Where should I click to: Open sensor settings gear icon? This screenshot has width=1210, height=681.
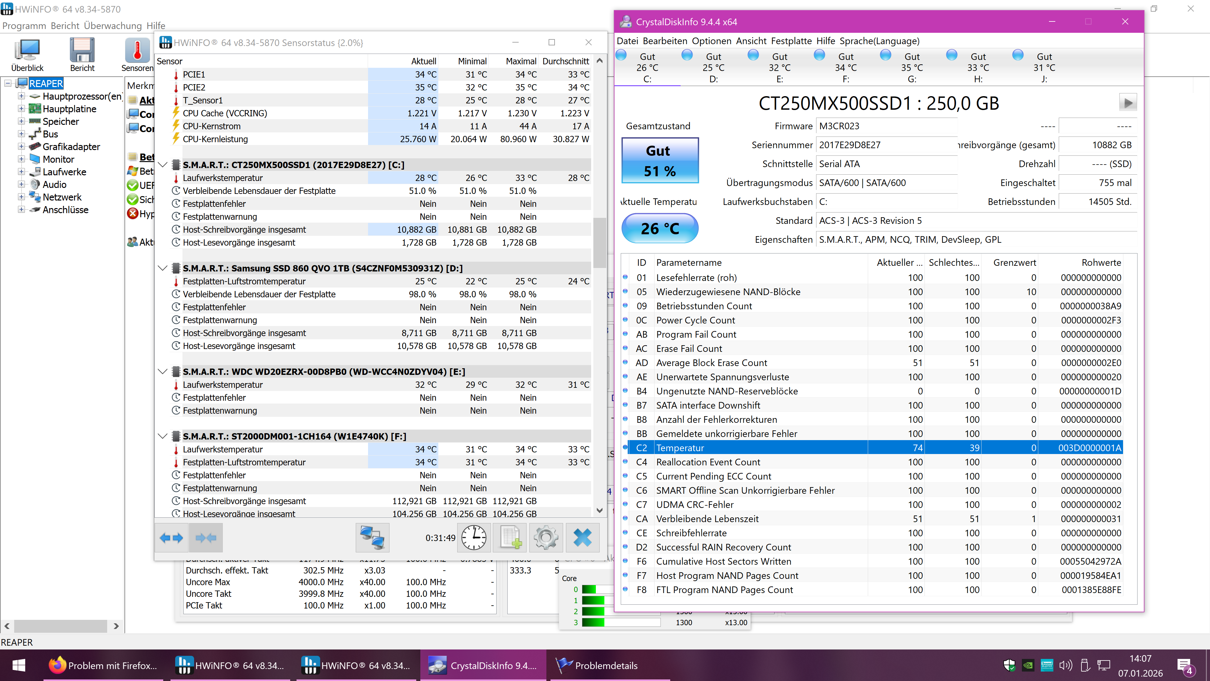pyautogui.click(x=546, y=538)
